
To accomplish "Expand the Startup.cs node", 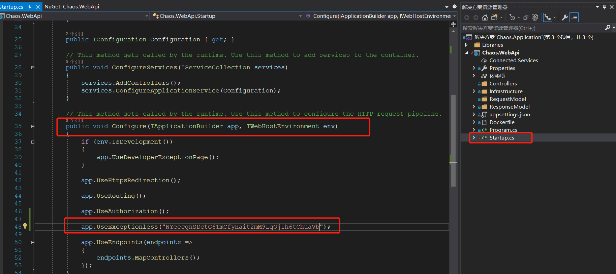I will coord(474,138).
